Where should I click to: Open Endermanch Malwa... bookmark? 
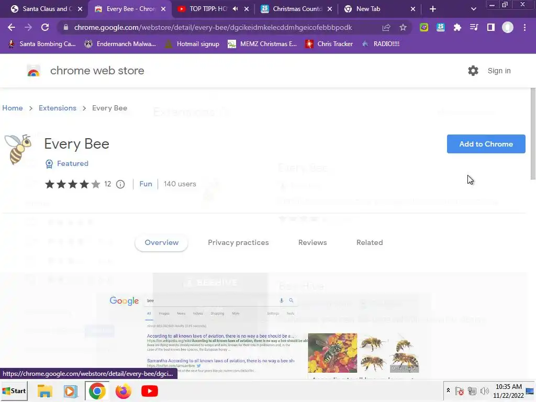(120, 44)
